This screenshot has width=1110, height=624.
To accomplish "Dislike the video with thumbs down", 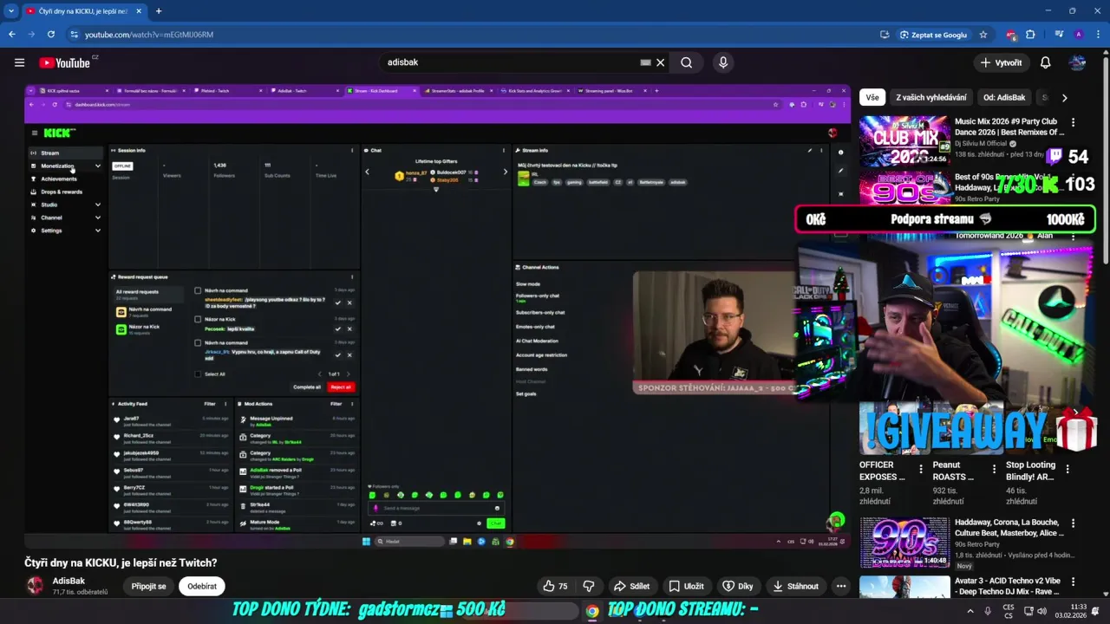I will click(x=589, y=586).
